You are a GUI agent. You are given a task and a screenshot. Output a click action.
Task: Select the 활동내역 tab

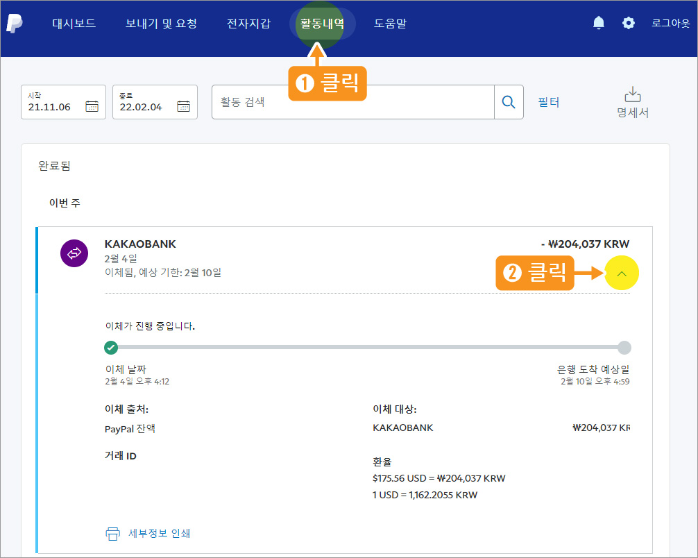coord(323,23)
